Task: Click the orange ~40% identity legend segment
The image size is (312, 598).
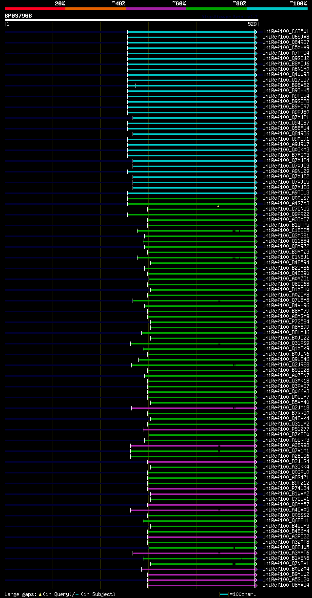Action: [x=96, y=9]
